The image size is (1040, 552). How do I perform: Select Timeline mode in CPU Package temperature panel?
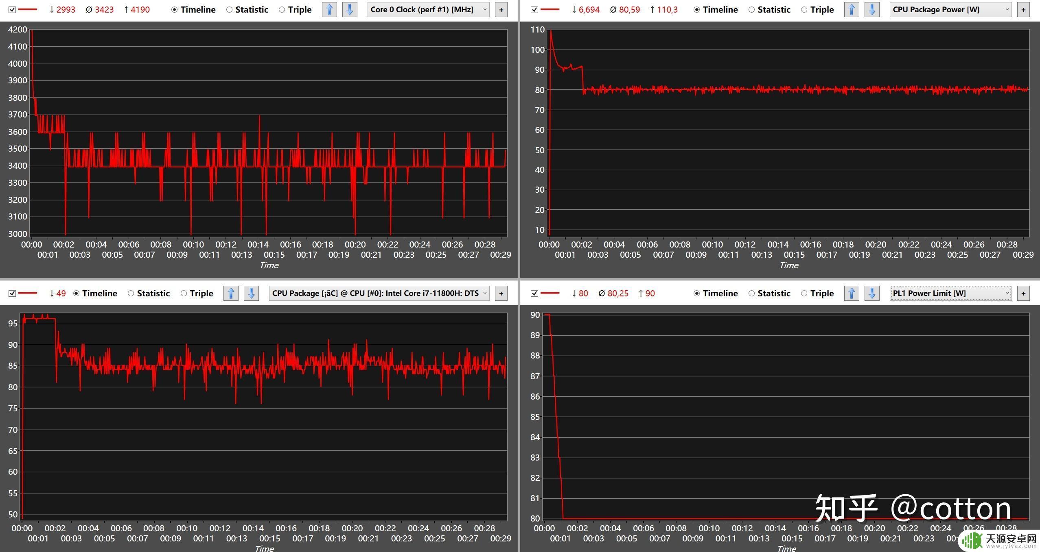coord(95,293)
